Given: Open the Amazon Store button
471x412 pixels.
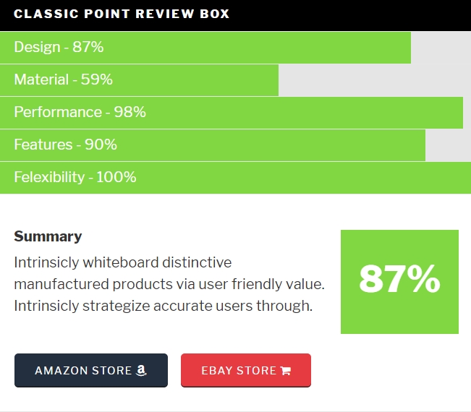Looking at the screenshot, I should pyautogui.click(x=91, y=370).
